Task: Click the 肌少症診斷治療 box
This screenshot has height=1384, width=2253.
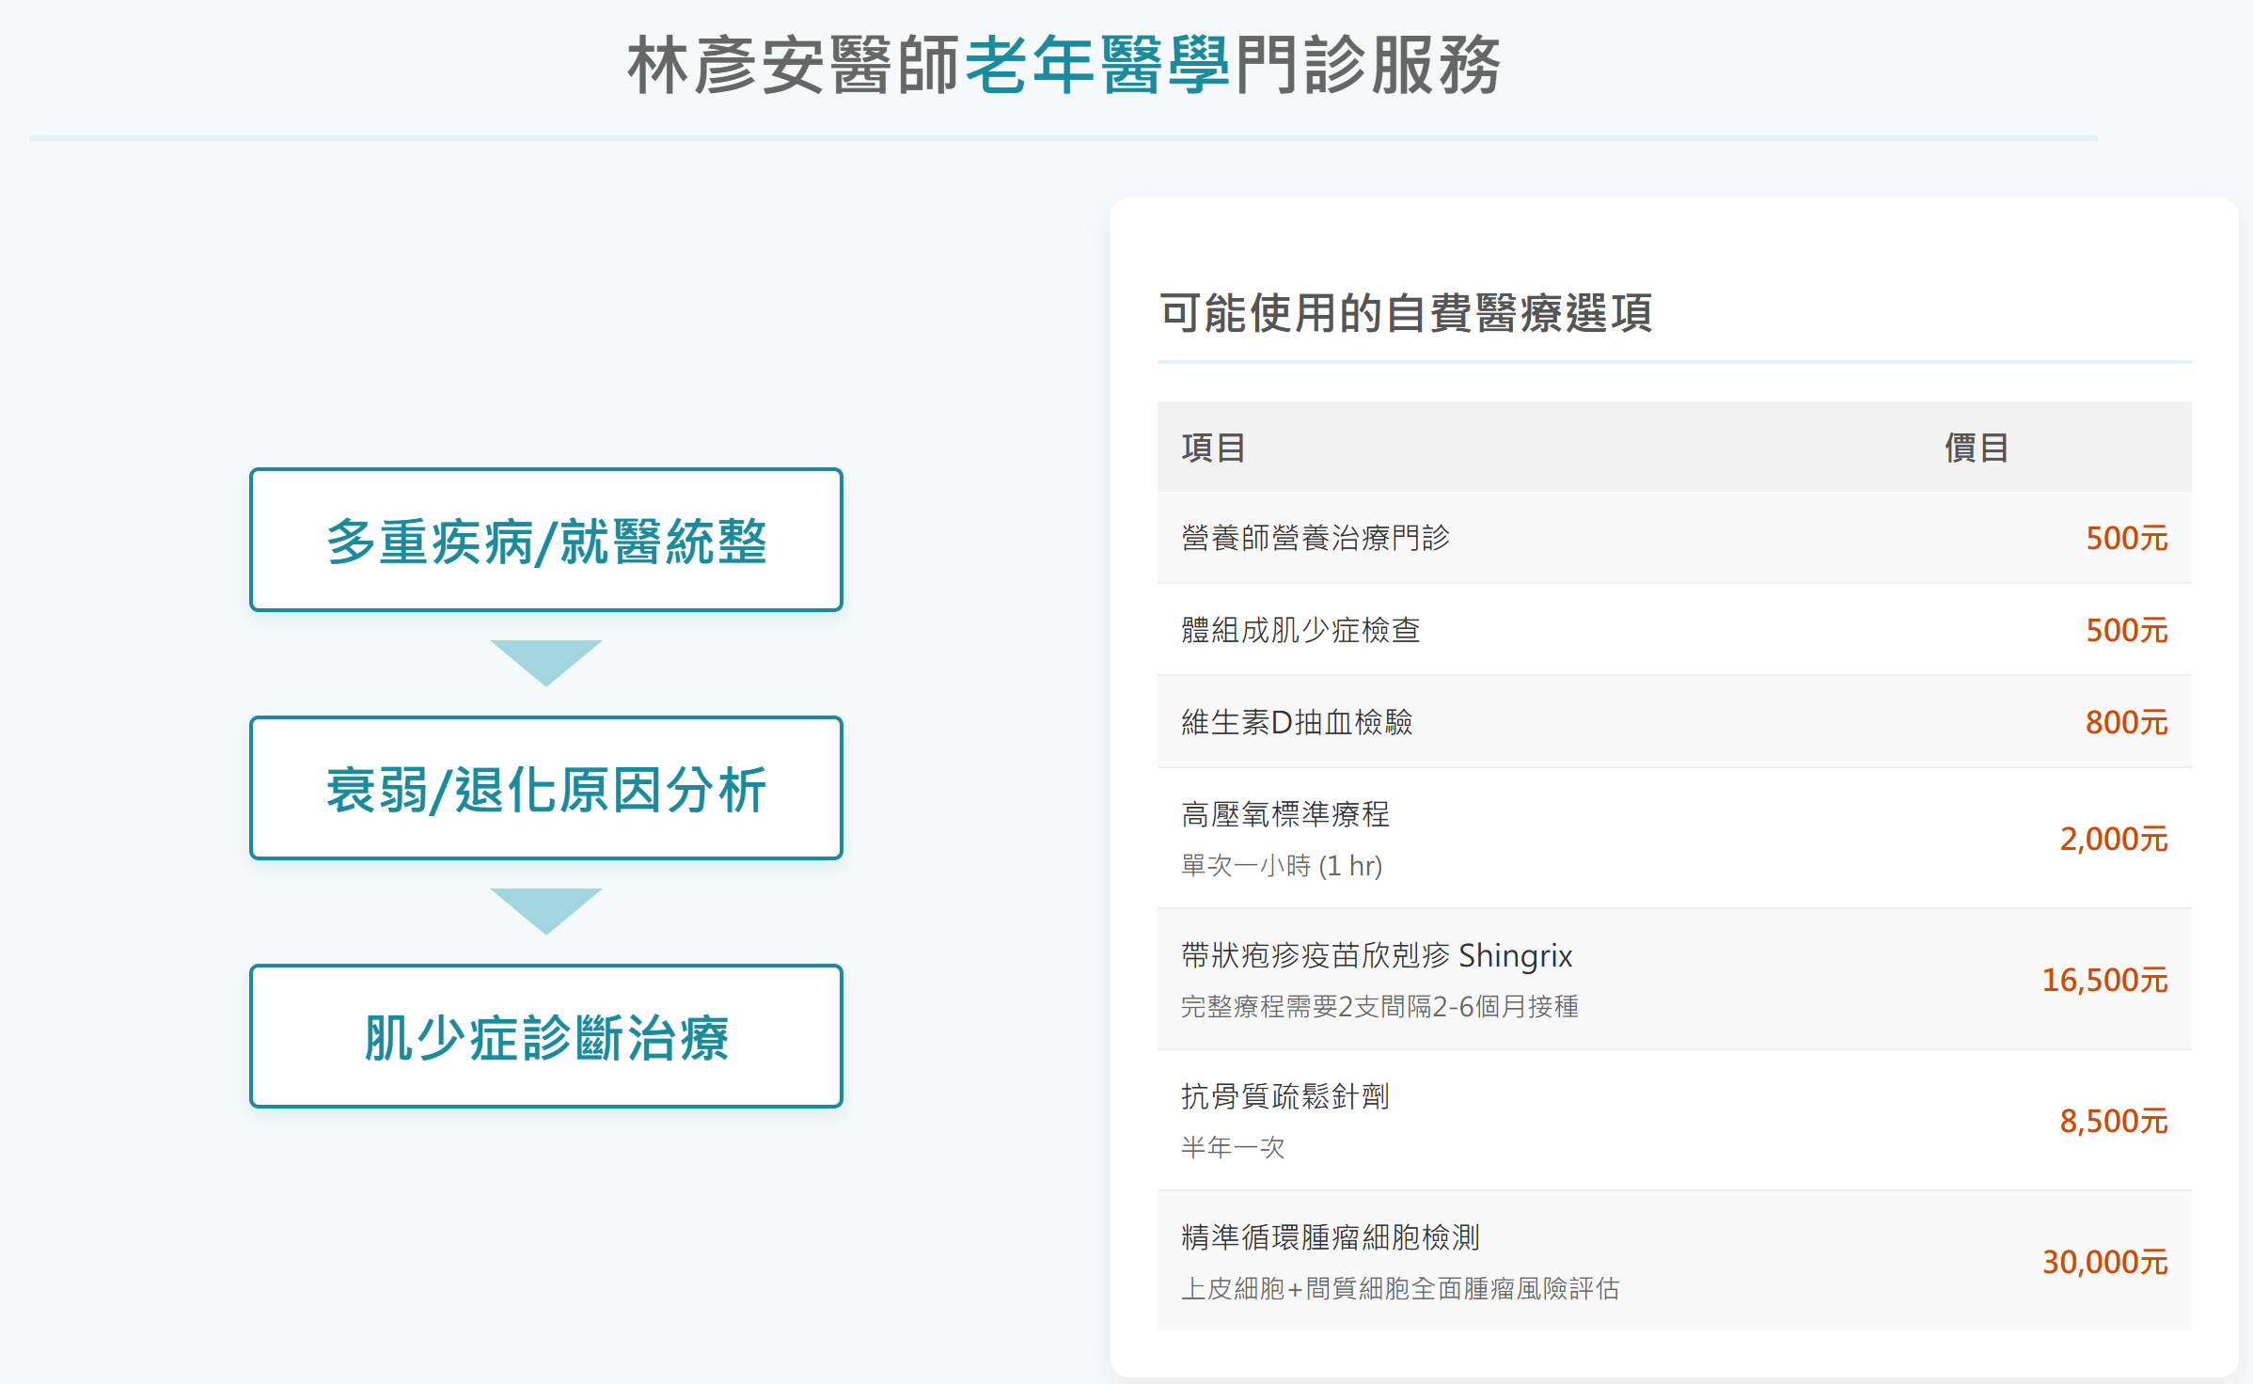Action: pyautogui.click(x=546, y=1036)
